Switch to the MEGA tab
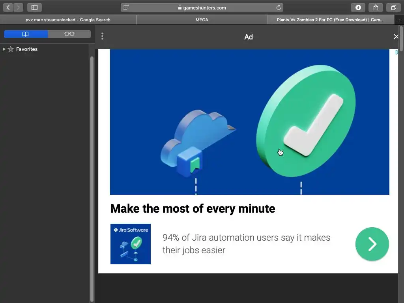Viewport: 404px width, 303px height. pyautogui.click(x=202, y=20)
